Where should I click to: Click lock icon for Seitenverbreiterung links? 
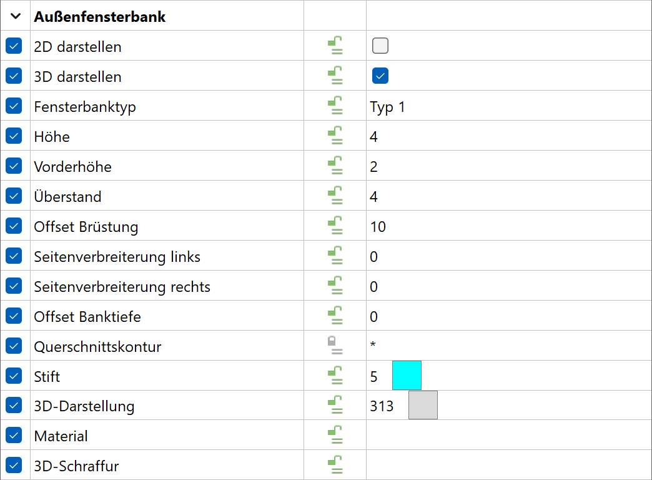click(335, 255)
